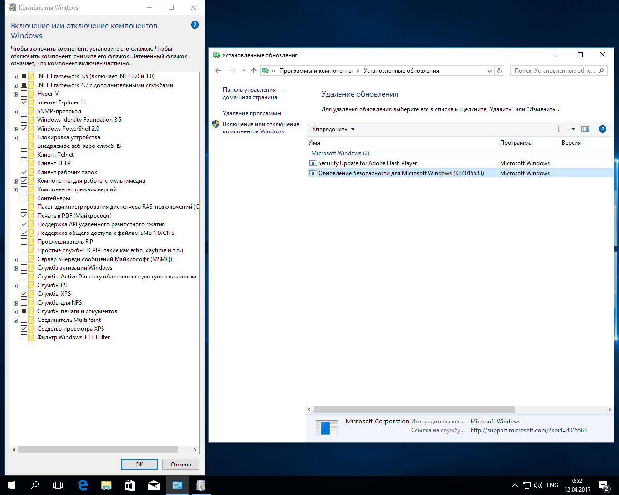Switch to Control Panel taskbar window

point(177,485)
